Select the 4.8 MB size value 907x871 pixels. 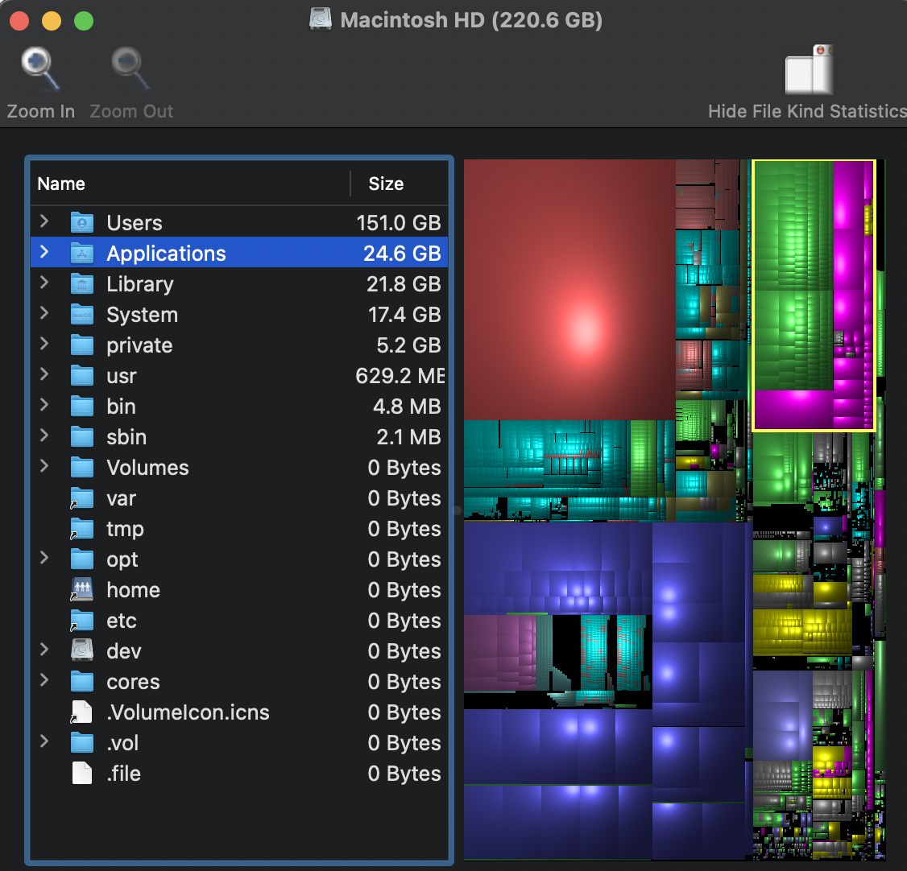[x=407, y=407]
